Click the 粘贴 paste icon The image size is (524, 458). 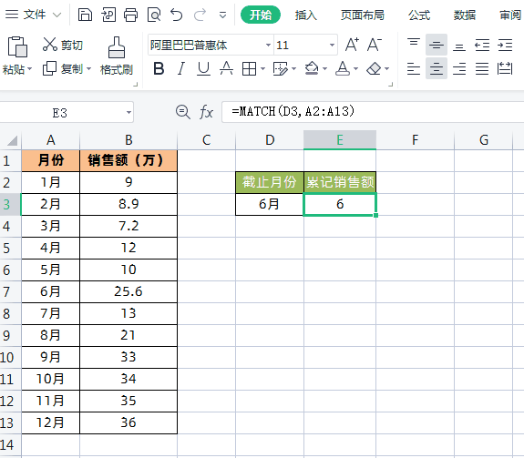click(17, 46)
